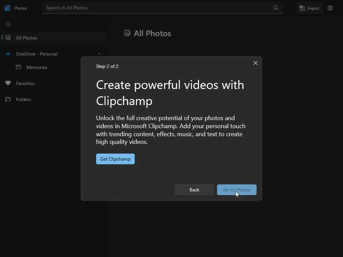Image resolution: width=343 pixels, height=257 pixels.
Task: Click the Back button
Action: click(194, 190)
